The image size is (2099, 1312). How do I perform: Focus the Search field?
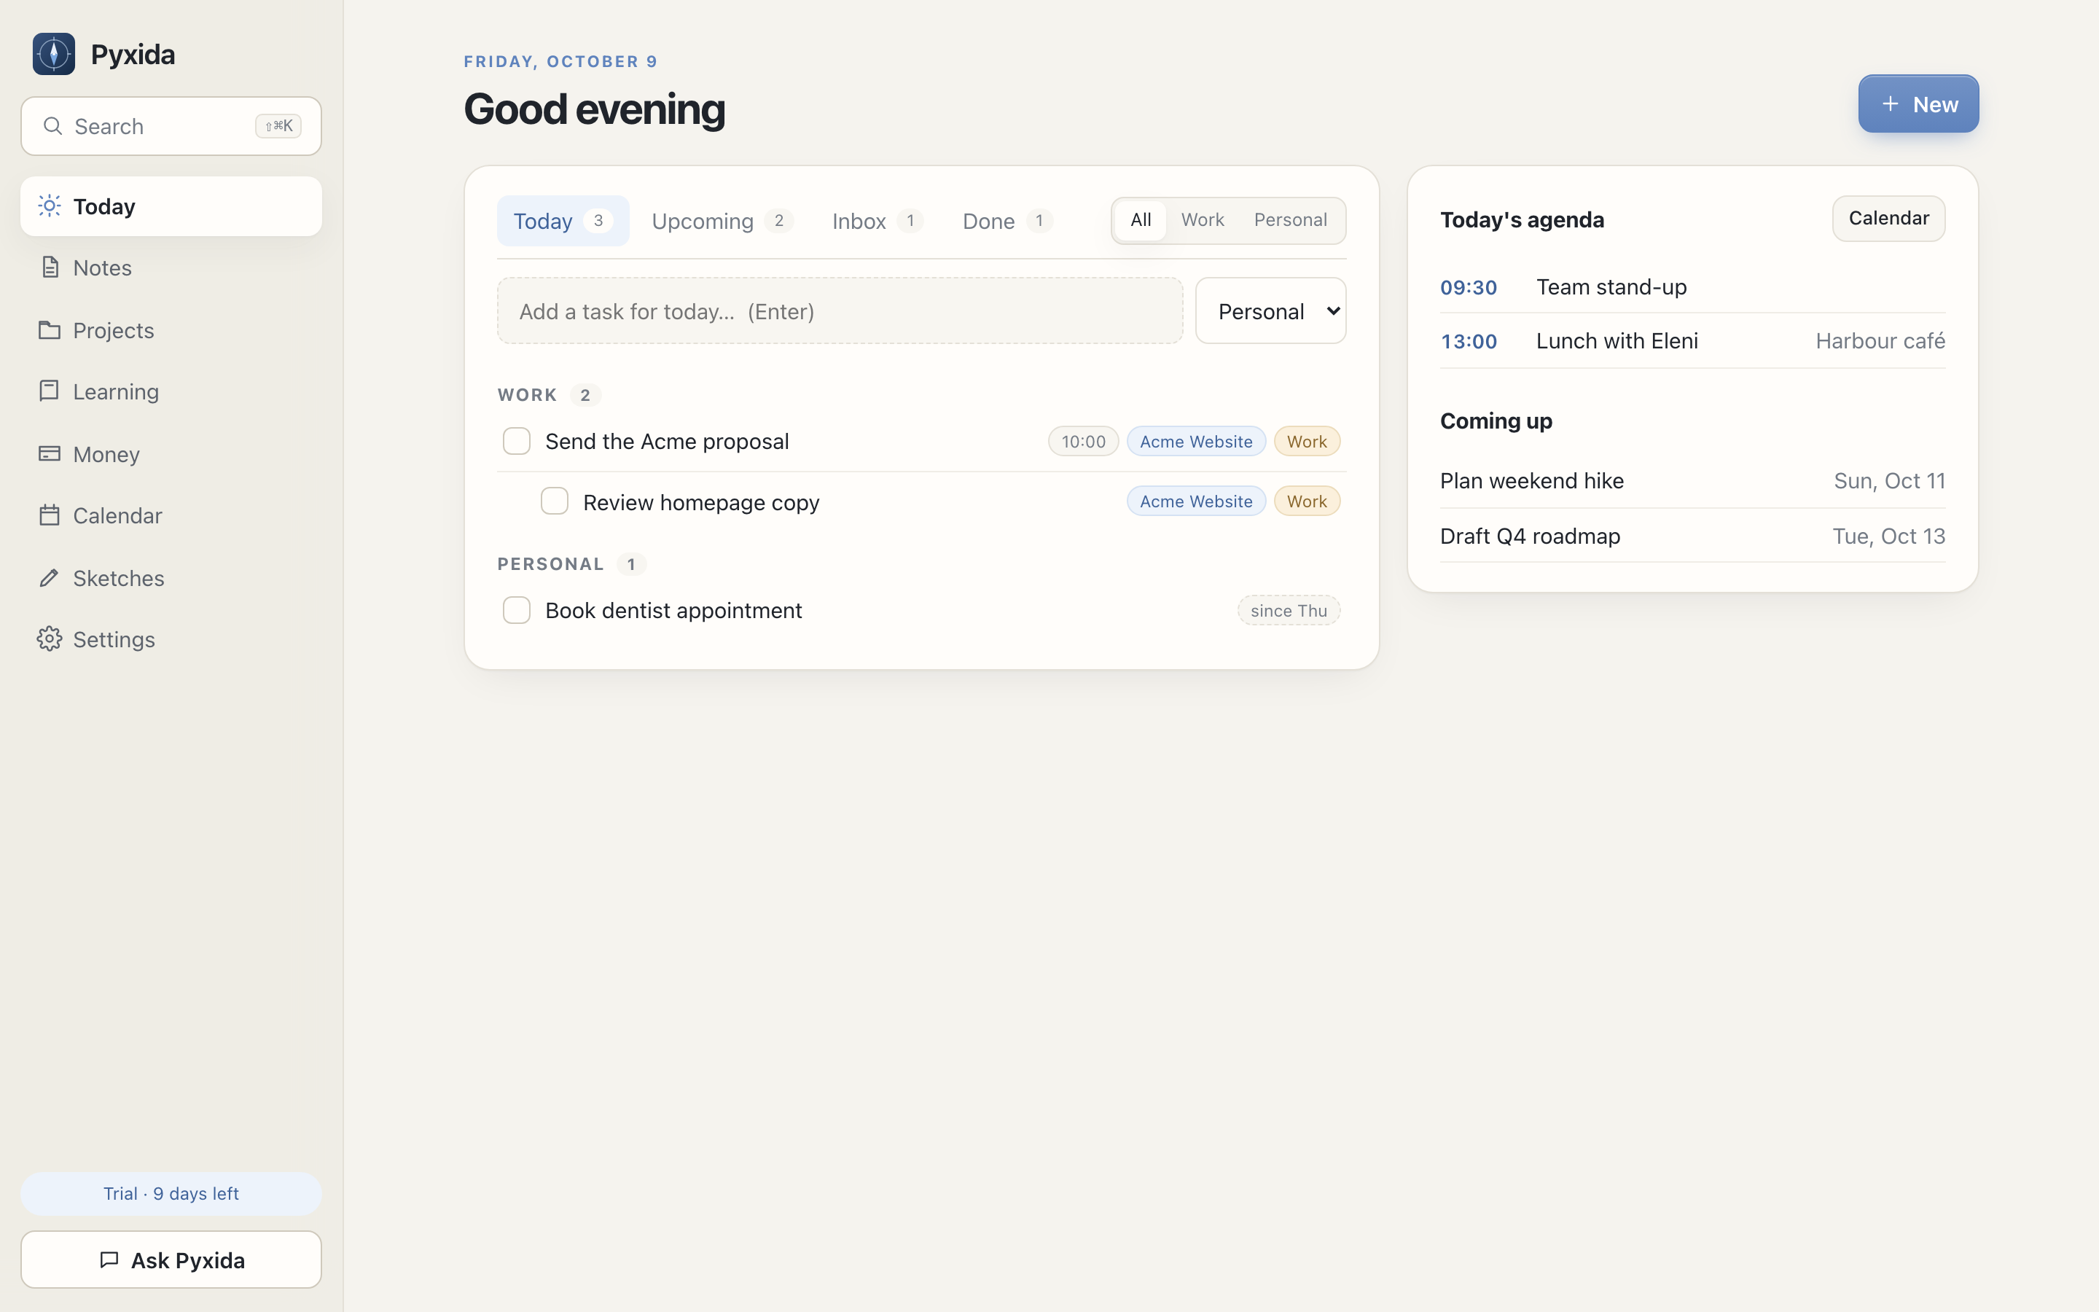(x=171, y=126)
